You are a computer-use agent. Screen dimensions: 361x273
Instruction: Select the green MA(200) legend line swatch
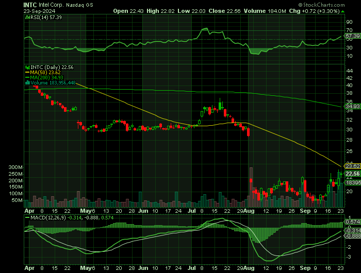(x=27, y=78)
